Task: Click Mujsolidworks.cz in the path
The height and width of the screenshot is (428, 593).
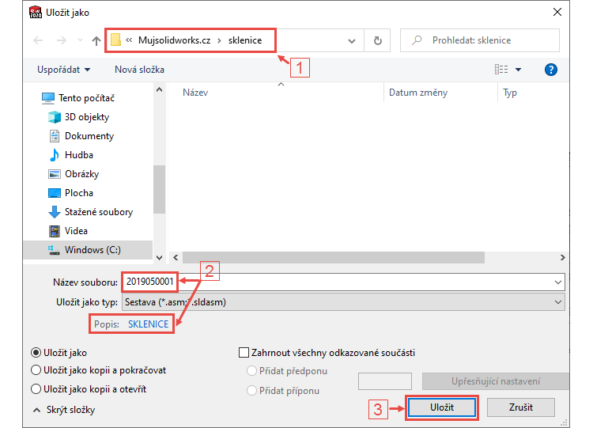Action: tap(175, 40)
